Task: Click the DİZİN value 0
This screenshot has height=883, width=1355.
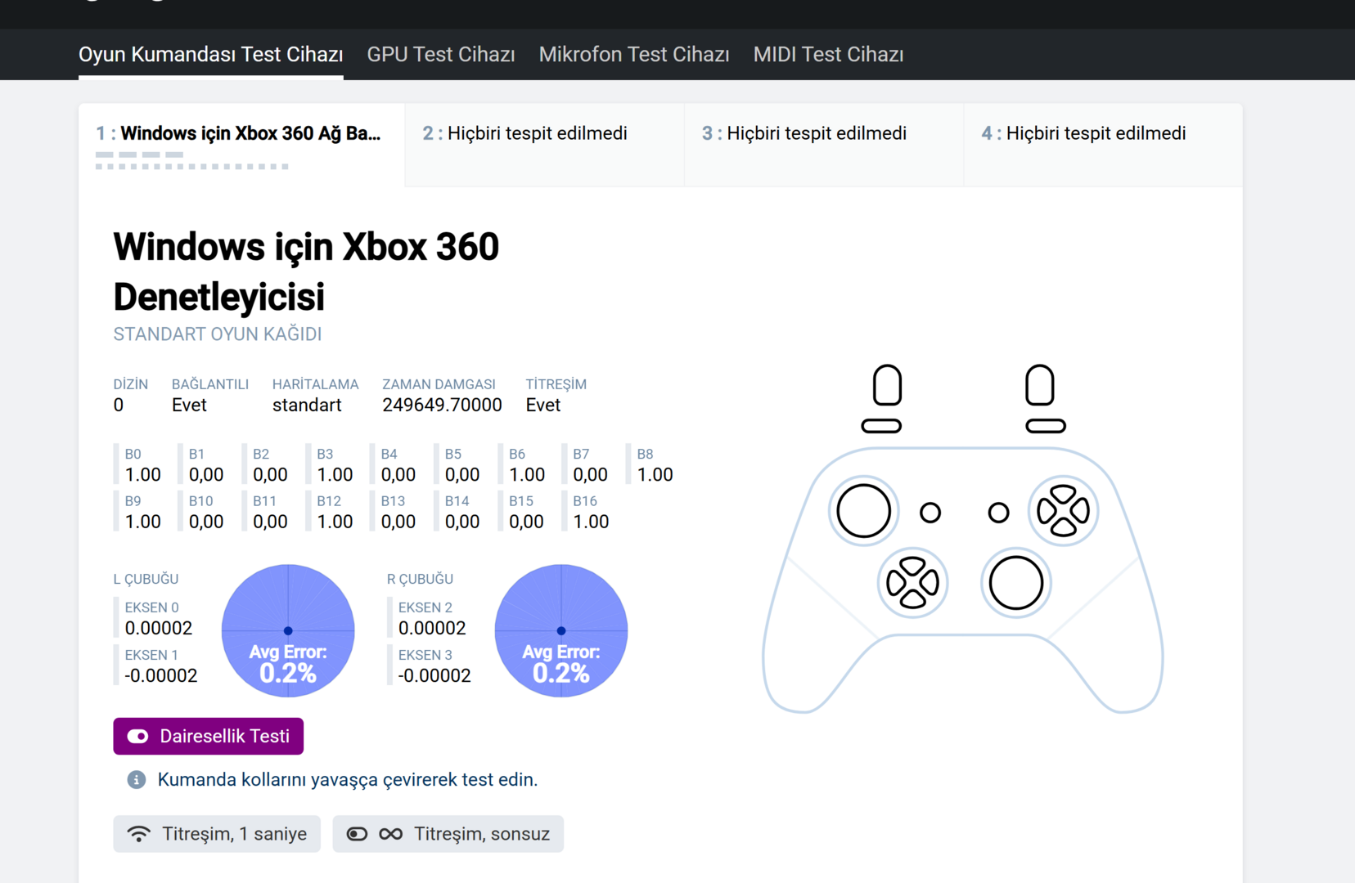Action: point(119,405)
